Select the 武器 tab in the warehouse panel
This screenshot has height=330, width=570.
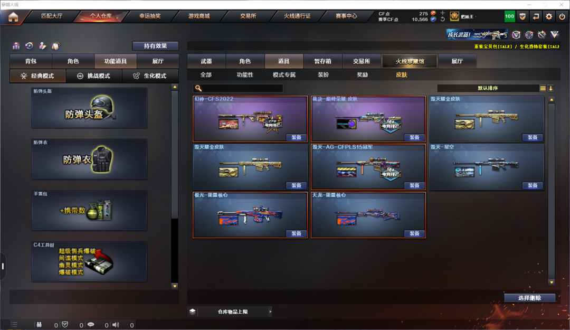pos(206,61)
